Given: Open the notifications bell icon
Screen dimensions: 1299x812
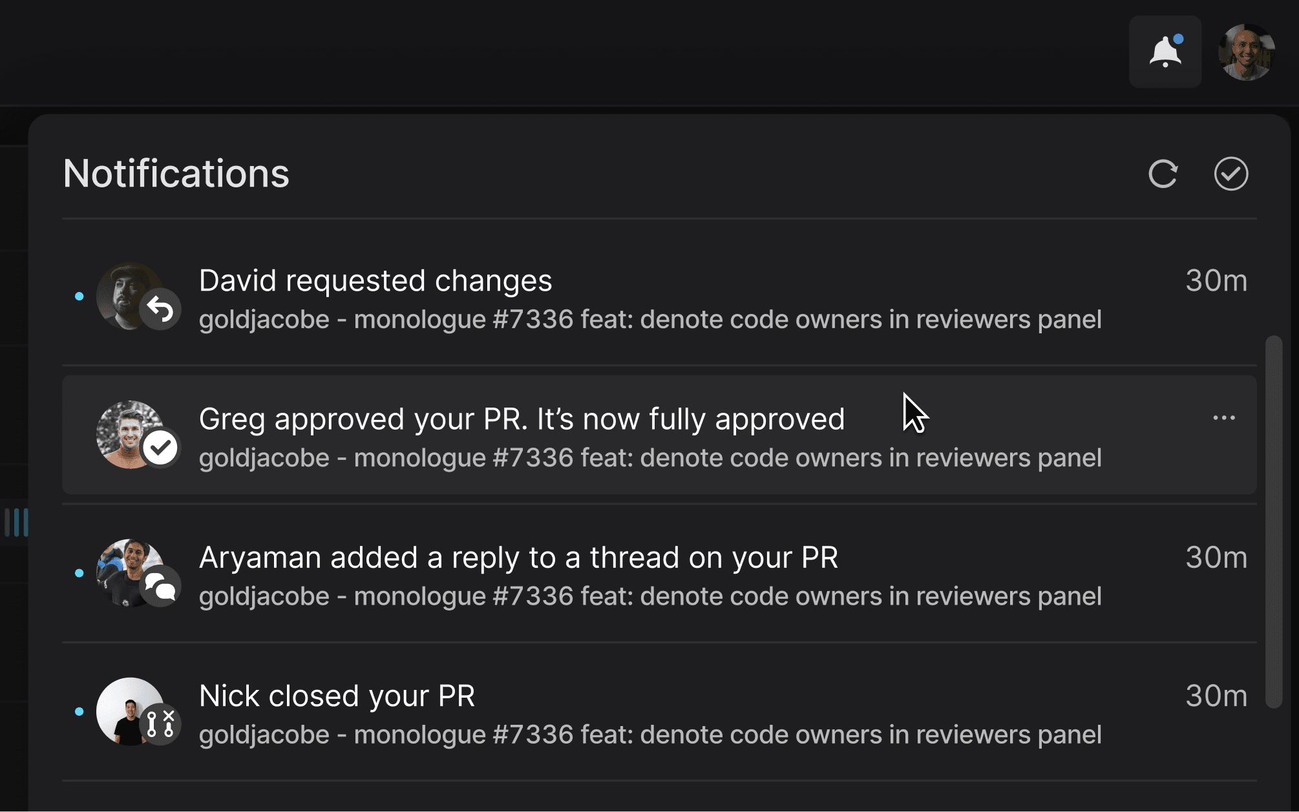Looking at the screenshot, I should [1165, 52].
